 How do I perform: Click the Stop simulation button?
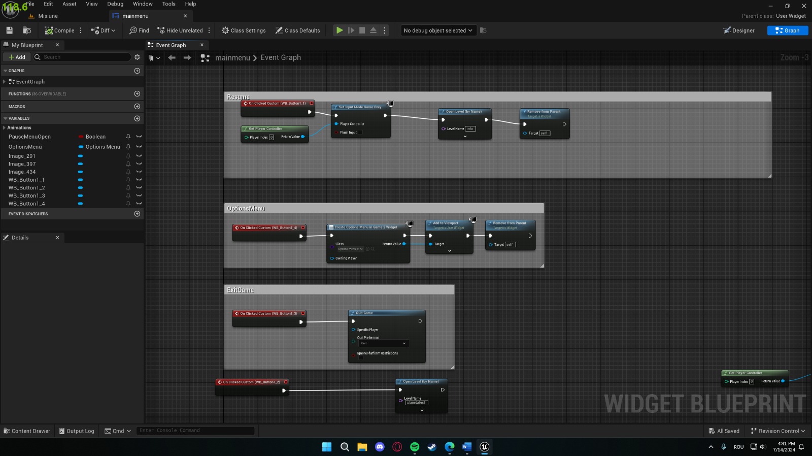click(x=362, y=30)
